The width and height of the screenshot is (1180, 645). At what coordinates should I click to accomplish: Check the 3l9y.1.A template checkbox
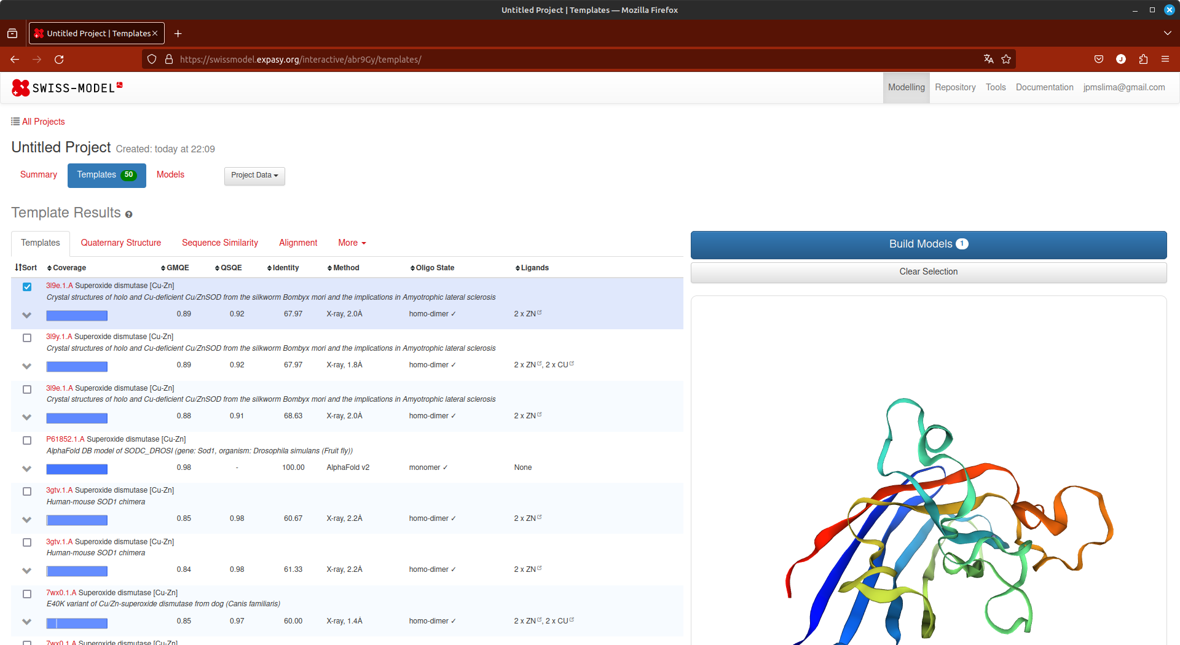click(27, 338)
